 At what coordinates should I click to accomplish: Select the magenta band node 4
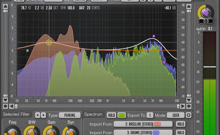click(153, 36)
